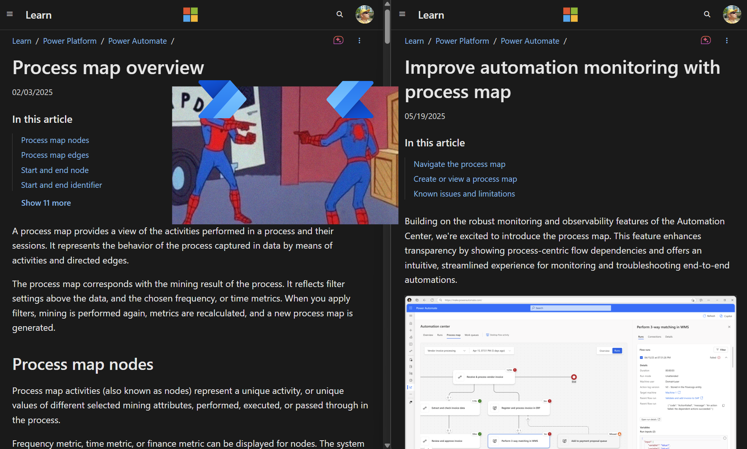Image resolution: width=747 pixels, height=449 pixels.
Task: Click the Microsoft logo in the right window header
Action: [570, 14]
